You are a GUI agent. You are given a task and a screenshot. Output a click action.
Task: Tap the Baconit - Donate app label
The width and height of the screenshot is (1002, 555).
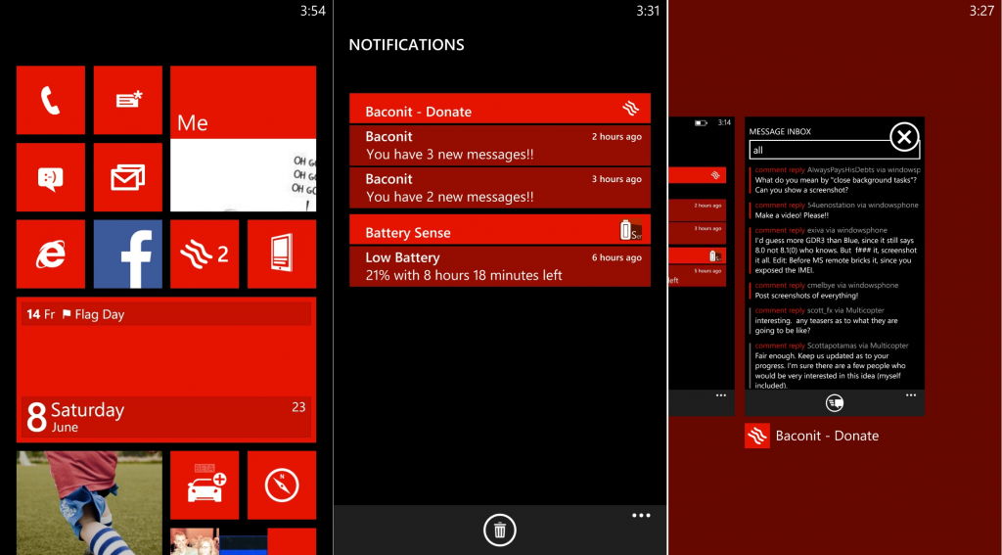click(x=827, y=437)
